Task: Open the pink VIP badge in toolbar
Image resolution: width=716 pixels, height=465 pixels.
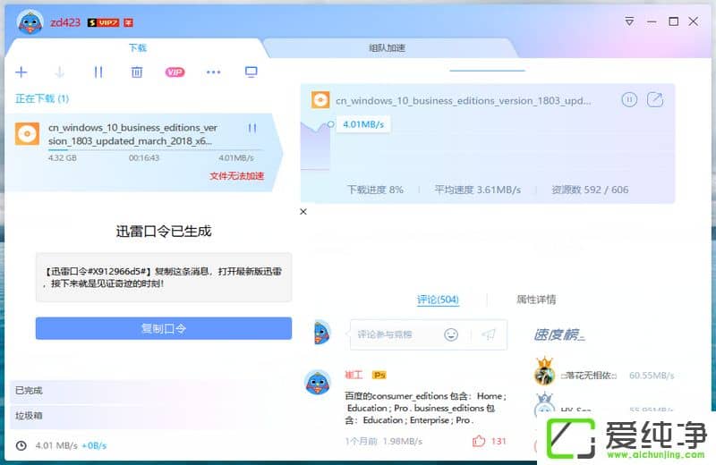Action: tap(175, 72)
